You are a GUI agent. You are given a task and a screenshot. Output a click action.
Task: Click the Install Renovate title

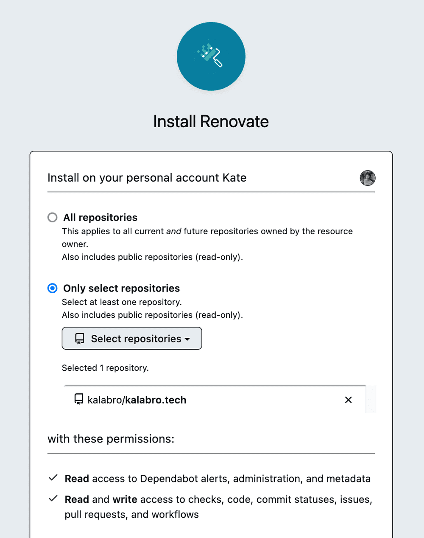(x=211, y=121)
